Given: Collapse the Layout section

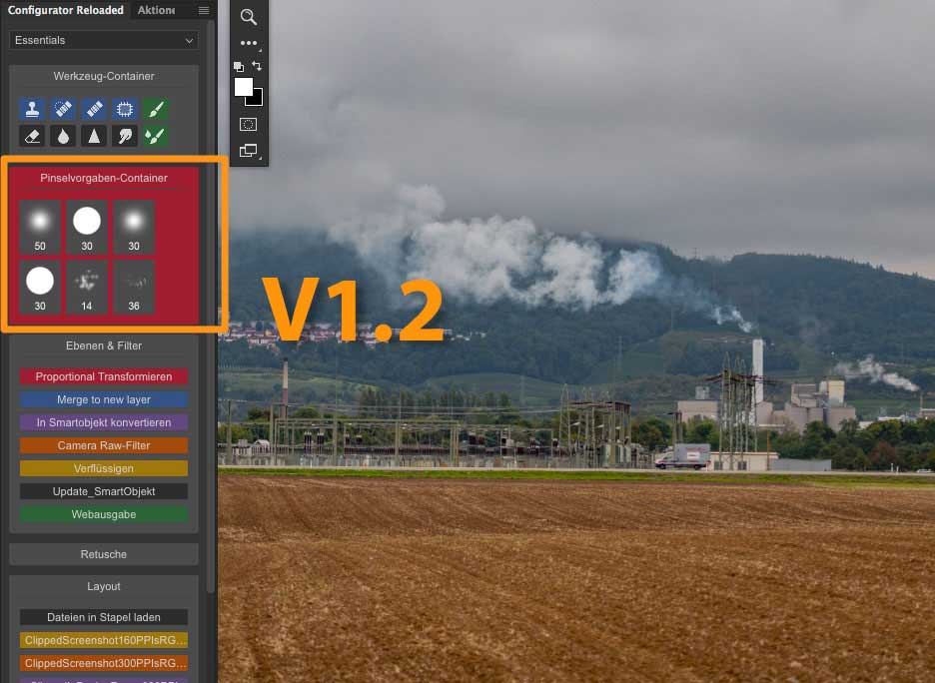Looking at the screenshot, I should tap(104, 586).
